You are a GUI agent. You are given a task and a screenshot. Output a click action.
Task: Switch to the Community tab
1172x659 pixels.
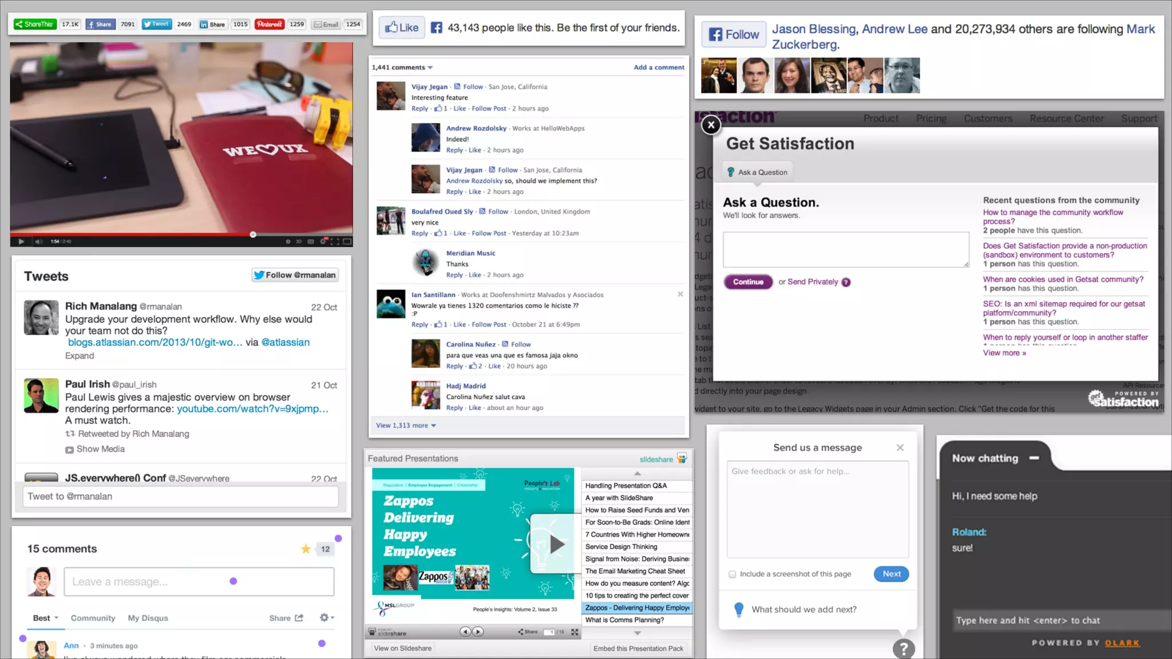[x=93, y=618]
